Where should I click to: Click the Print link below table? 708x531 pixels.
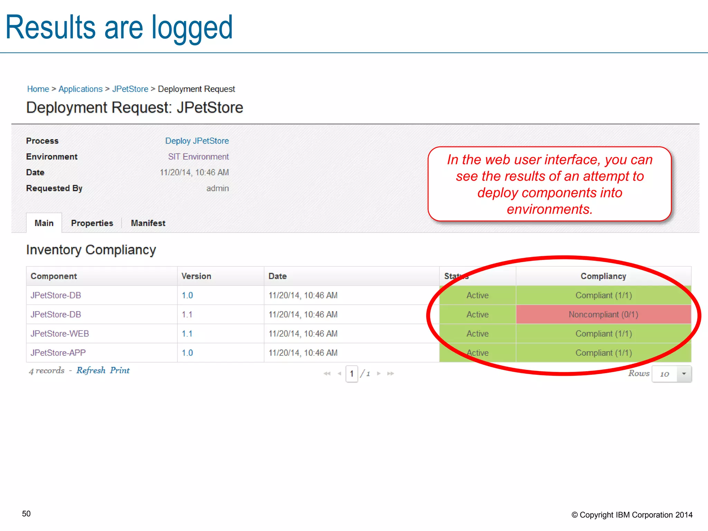[x=120, y=370]
